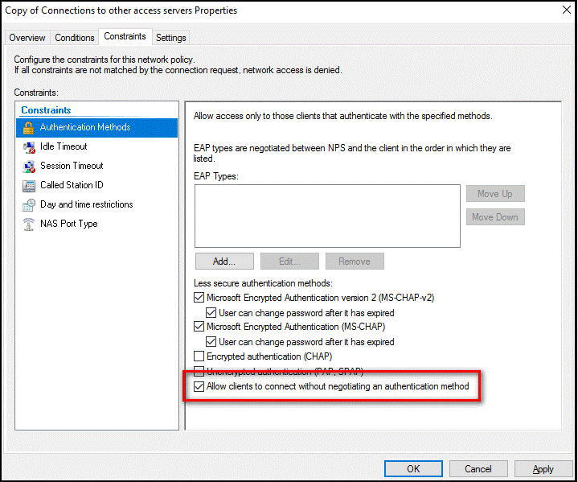Toggle password change option under MS-CHAP
Screen dimensions: 578x482
tap(211, 342)
